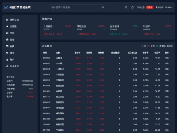
Task: Click the 市场概览 section title
Action: click(47, 46)
